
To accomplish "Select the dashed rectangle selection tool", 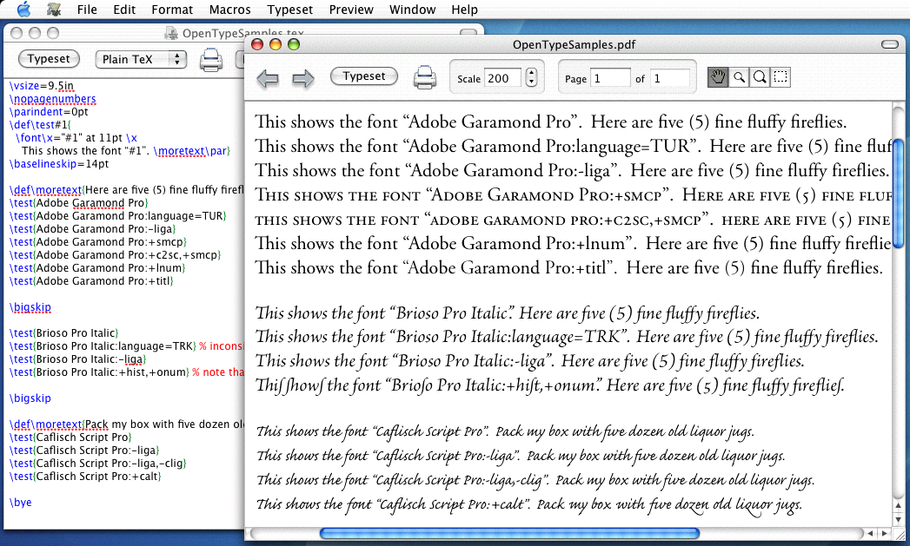I will 780,77.
